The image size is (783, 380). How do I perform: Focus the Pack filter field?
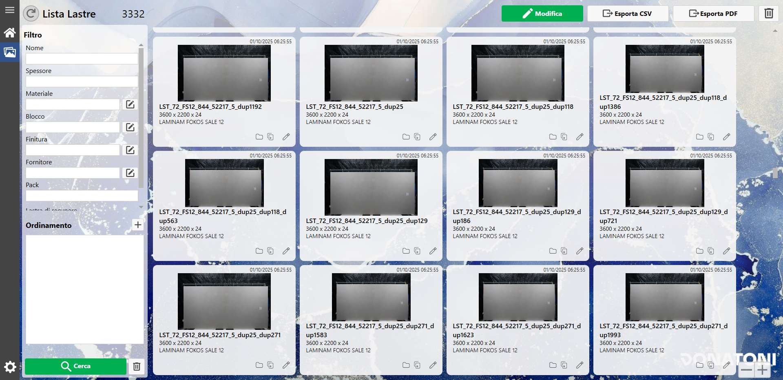82,196
